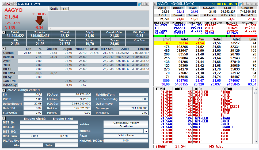Click the order book ask price 21,74
The image size is (259, 150).
pyautogui.click(x=216, y=77)
